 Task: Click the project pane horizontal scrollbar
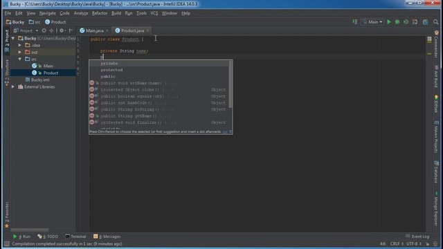pyautogui.click(x=30, y=230)
